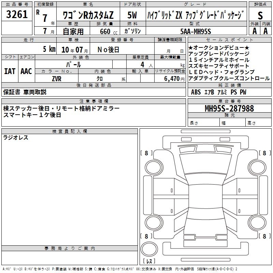Click the lot number 3261
The height and width of the screenshot is (273, 273).
(x=17, y=14)
